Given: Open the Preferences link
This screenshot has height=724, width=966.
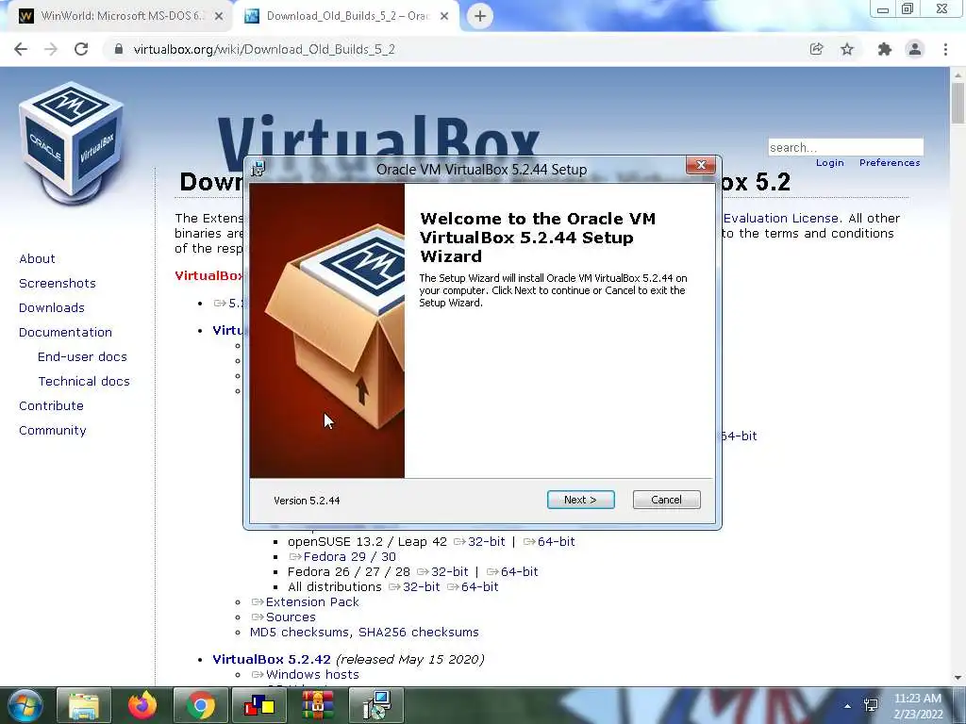Looking at the screenshot, I should pyautogui.click(x=890, y=162).
